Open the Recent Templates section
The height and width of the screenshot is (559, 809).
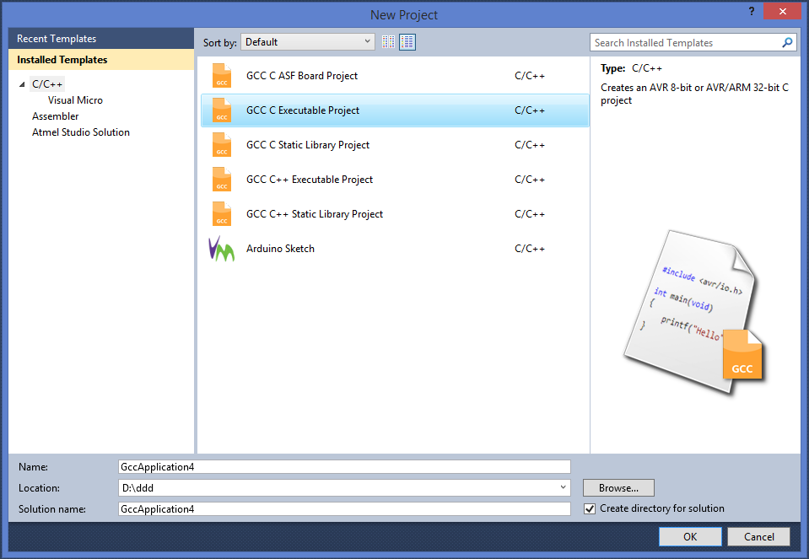pos(101,39)
